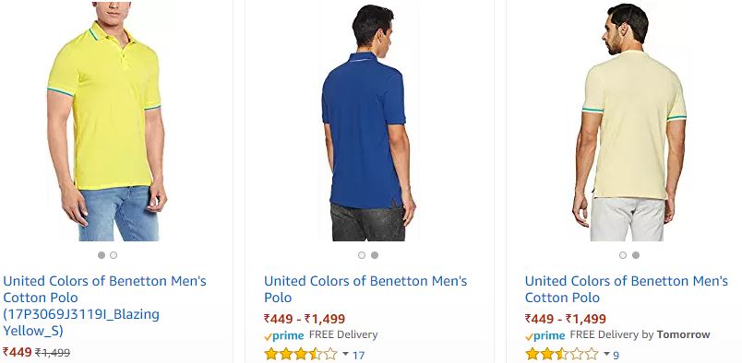Expand rating breakdown arrow beside 9 reviews
Screen dimensions: 742x363
[606, 354]
